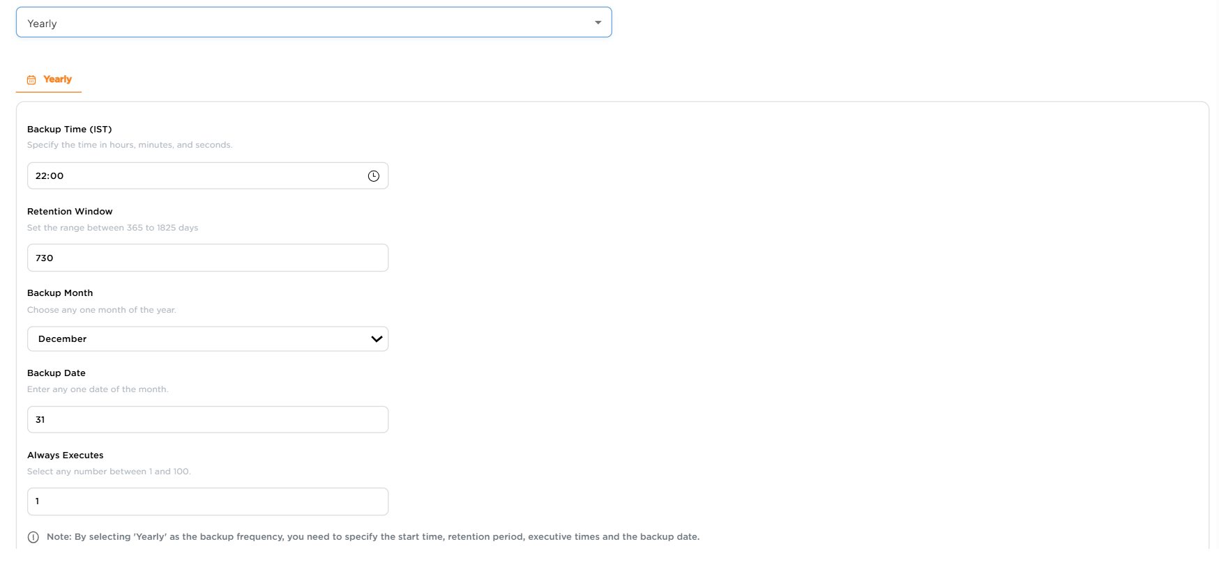Click the Always Executes field showing 1

(x=208, y=501)
